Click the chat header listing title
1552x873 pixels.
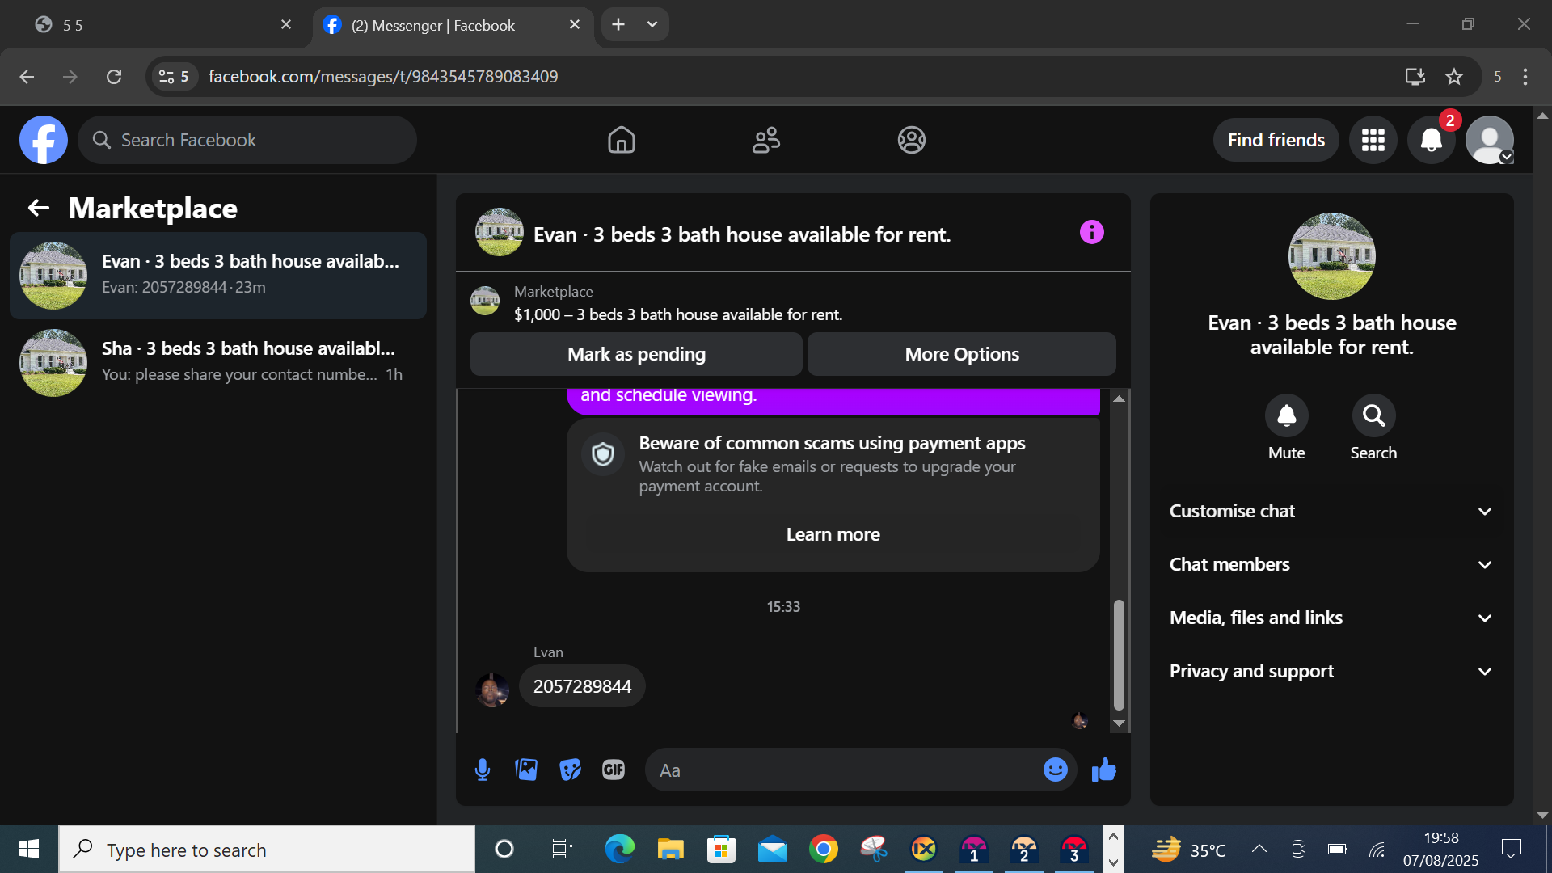pyautogui.click(x=742, y=234)
